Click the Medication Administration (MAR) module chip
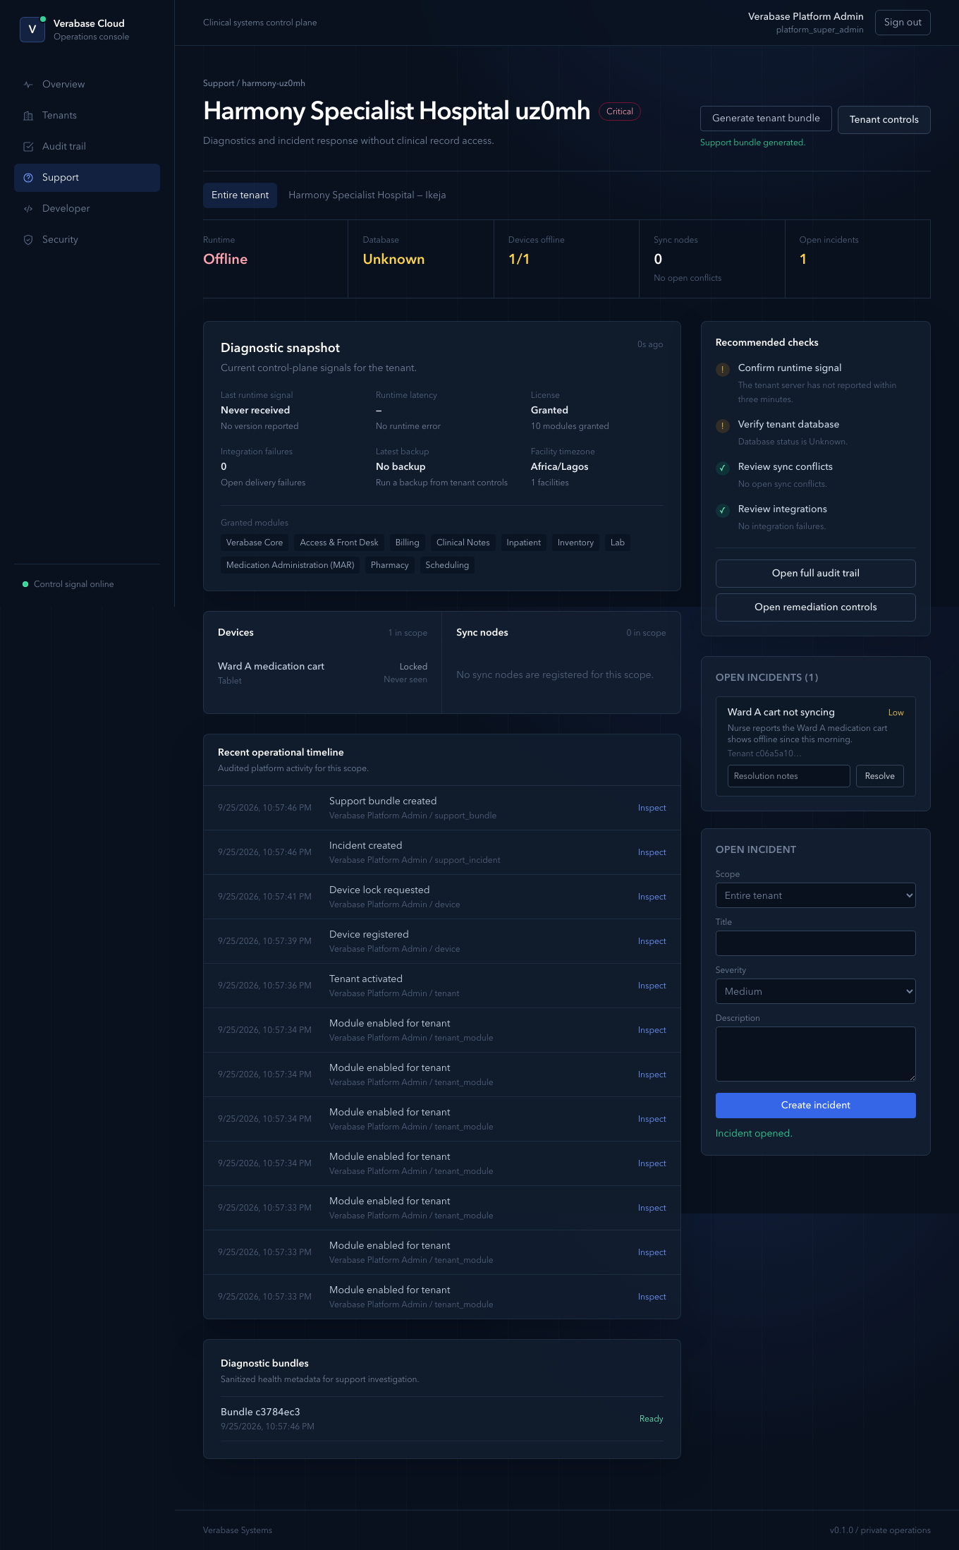Viewport: 959px width, 1550px height. pyautogui.click(x=290, y=565)
